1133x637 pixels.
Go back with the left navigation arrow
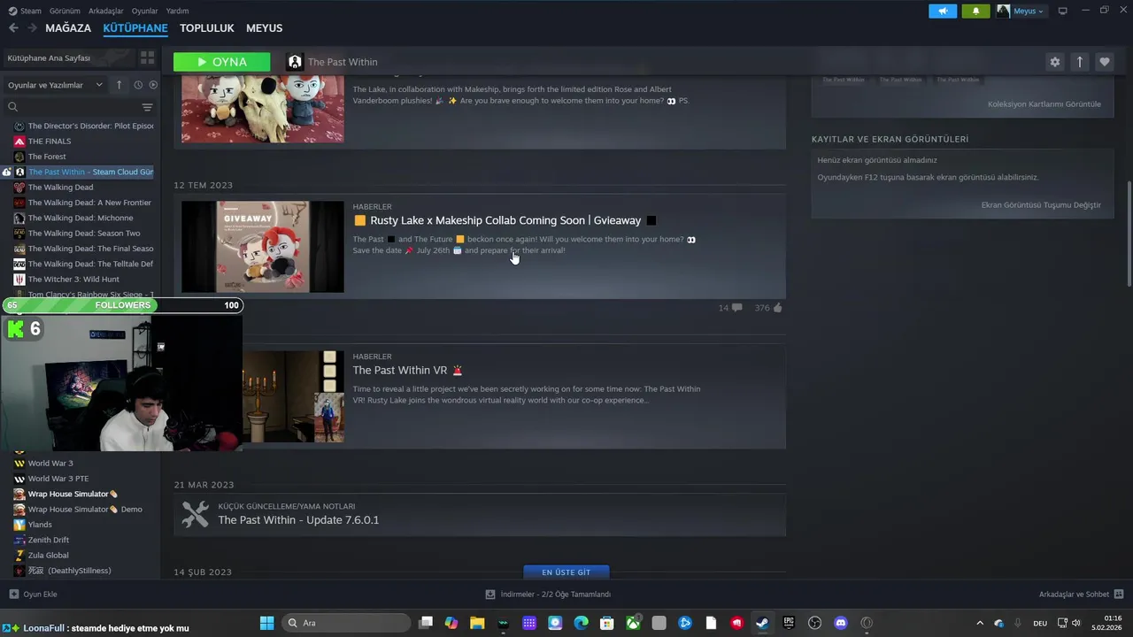tap(13, 28)
